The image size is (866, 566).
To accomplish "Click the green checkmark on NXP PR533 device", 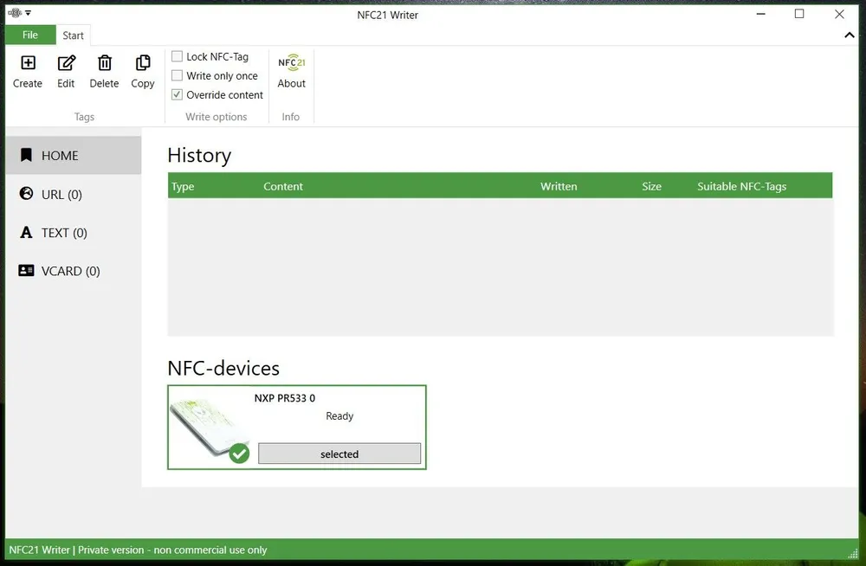I will click(240, 453).
